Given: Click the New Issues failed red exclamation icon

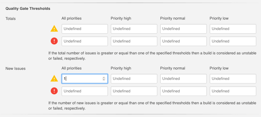Looking at the screenshot, I should coord(54,91).
